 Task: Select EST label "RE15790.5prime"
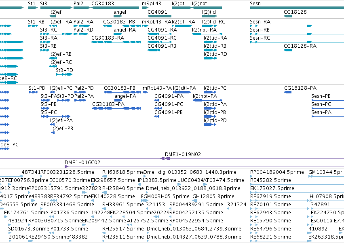270,221
